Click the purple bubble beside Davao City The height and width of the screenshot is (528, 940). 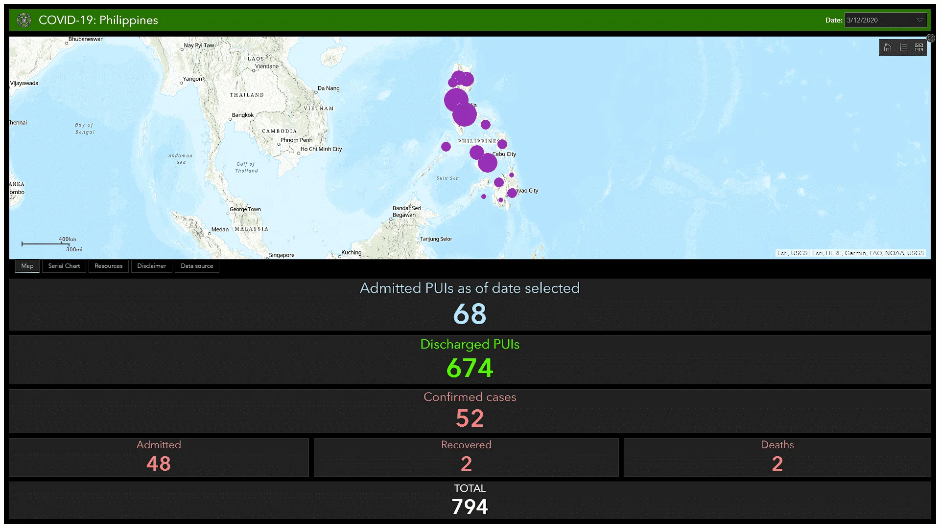pyautogui.click(x=512, y=193)
